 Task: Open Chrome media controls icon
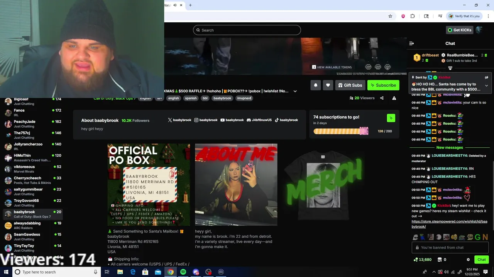click(x=440, y=16)
